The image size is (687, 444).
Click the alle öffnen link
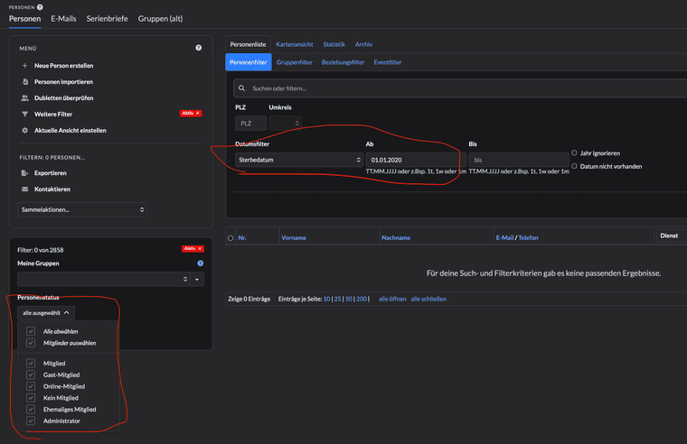click(391, 299)
